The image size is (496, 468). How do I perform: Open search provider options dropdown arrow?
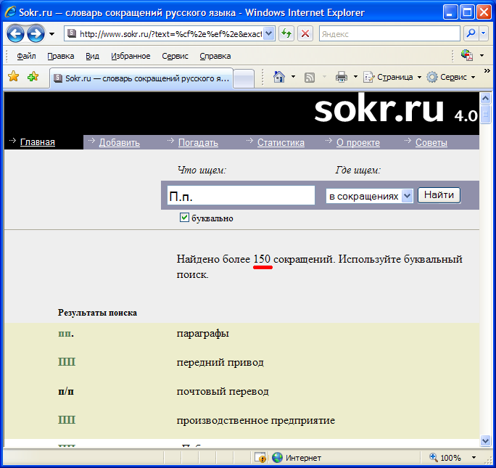[484, 33]
